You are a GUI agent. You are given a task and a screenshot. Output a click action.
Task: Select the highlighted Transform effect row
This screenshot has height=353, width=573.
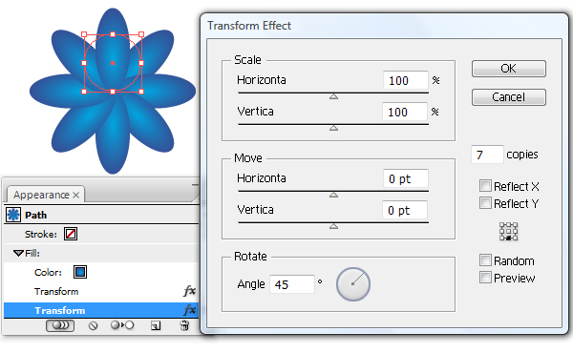pos(101,310)
